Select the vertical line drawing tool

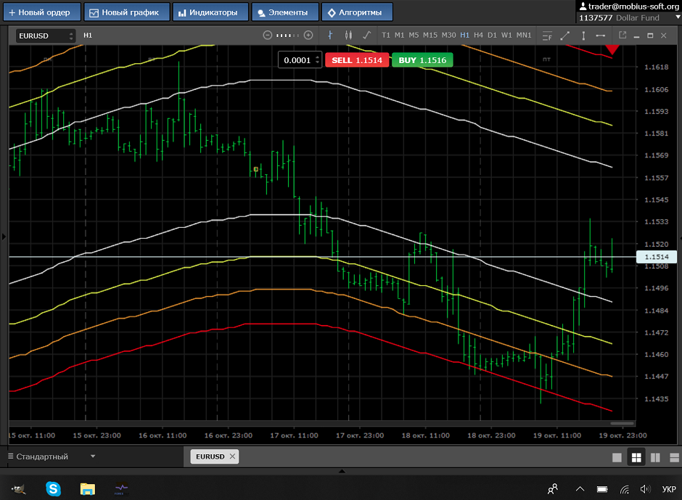[583, 35]
